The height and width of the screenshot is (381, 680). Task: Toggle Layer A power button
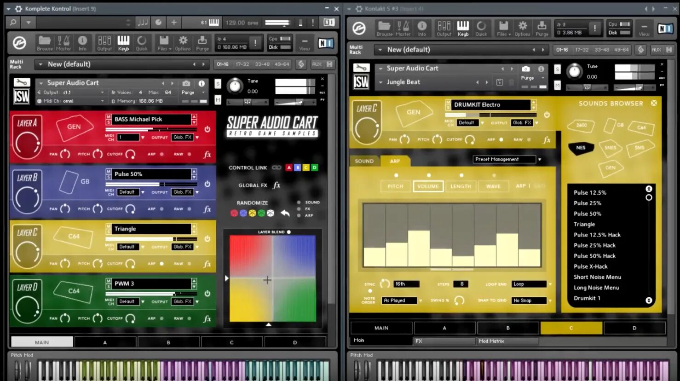click(x=207, y=129)
